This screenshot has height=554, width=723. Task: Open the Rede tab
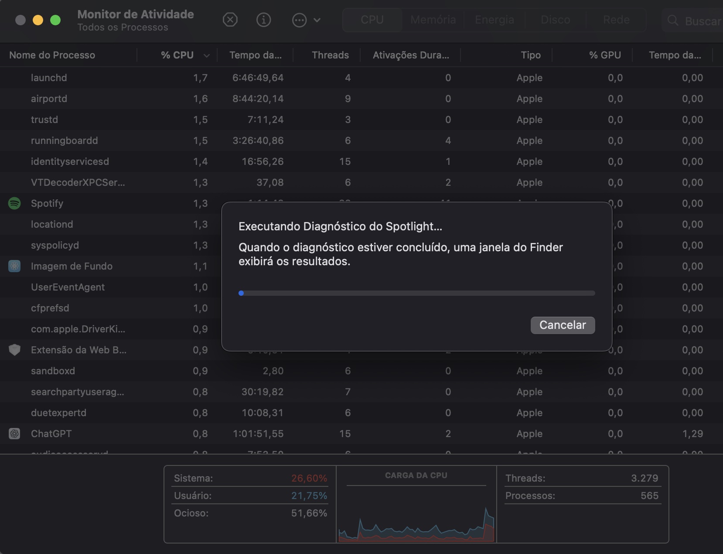click(x=616, y=20)
